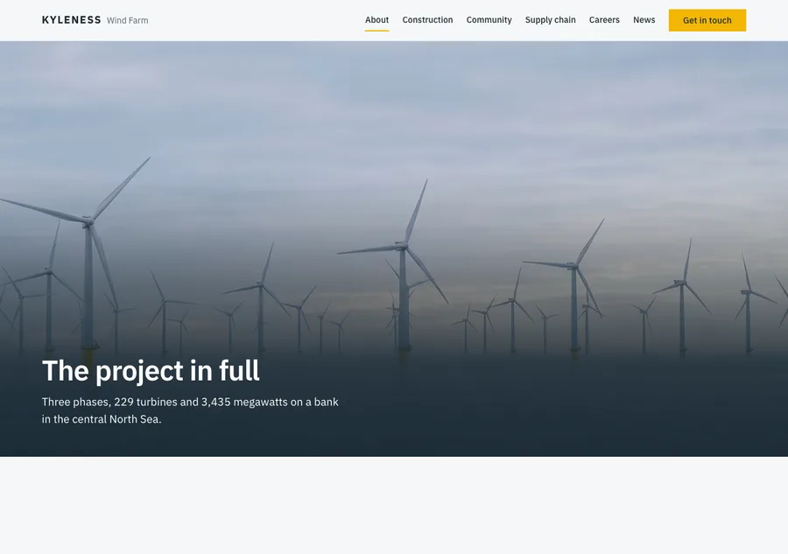
Task: Visit the News section
Action: tap(644, 20)
